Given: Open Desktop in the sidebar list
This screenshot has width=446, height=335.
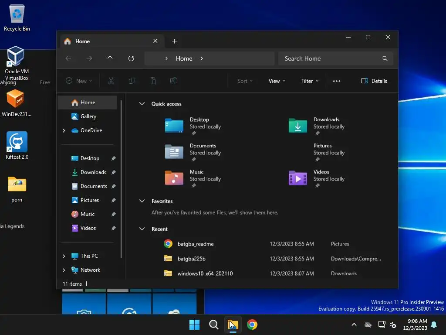Looking at the screenshot, I should 90,158.
